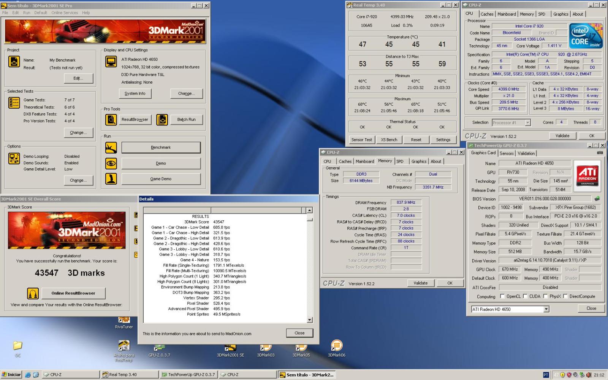Click the Details list scrollbar down arrow
608x380 pixels.
(310, 320)
